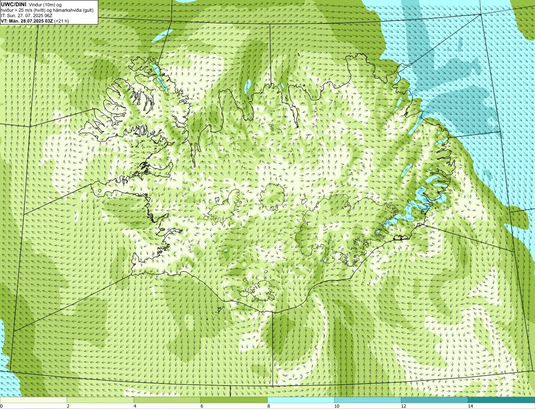Select the teal 12–14 m/s color band
Image resolution: width=535 pixels, height=409 pixels.
(435, 400)
